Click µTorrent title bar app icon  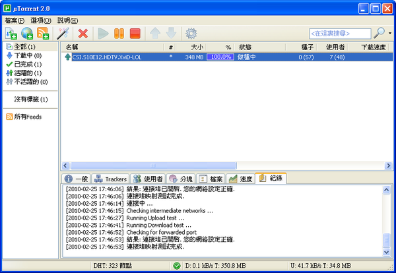[x=7, y=9]
